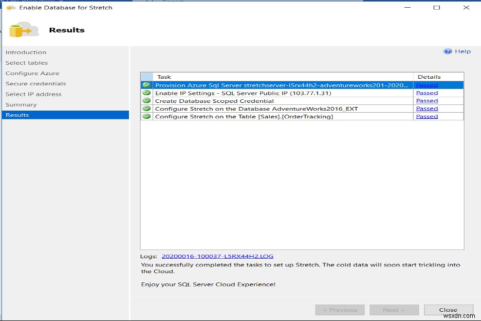481x321 pixels.
Task: Select the Summary step
Action: click(x=21, y=104)
